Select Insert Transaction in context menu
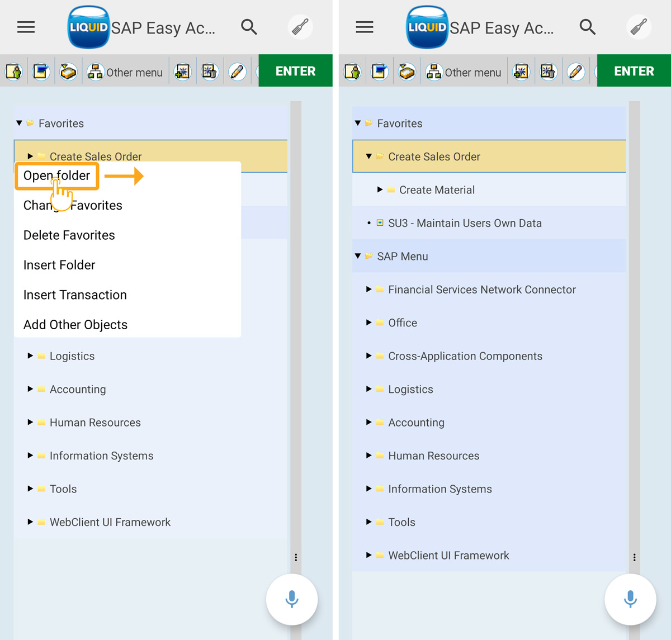The image size is (671, 640). [75, 295]
